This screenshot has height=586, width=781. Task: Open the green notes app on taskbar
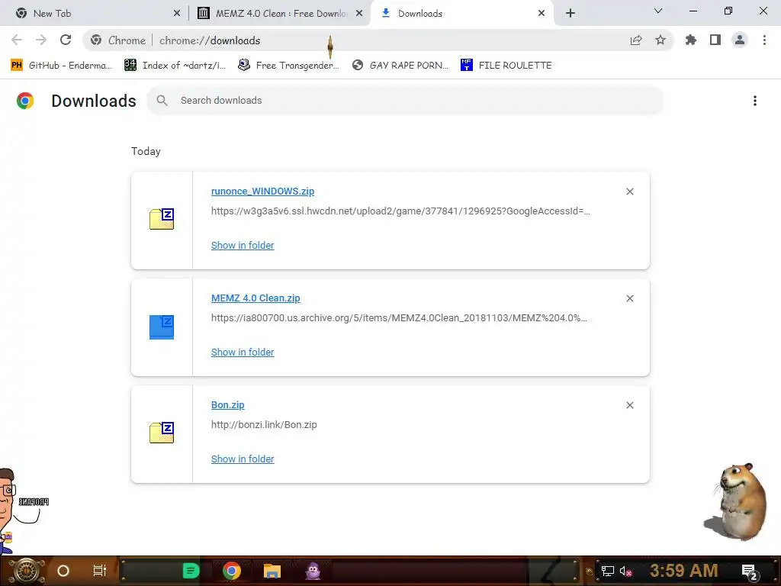click(x=191, y=571)
